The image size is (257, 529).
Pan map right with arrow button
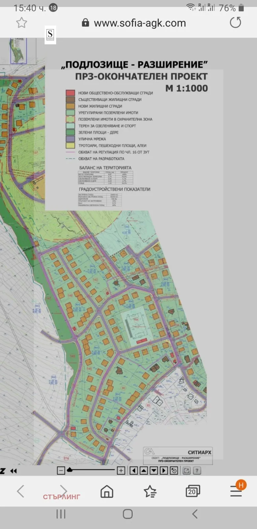pos(164,470)
